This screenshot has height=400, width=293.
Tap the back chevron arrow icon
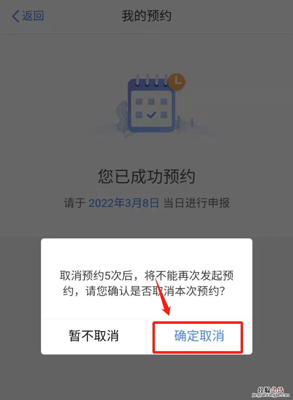[x=16, y=16]
